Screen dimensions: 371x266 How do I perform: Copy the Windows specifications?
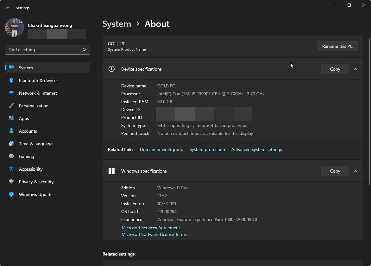(335, 171)
